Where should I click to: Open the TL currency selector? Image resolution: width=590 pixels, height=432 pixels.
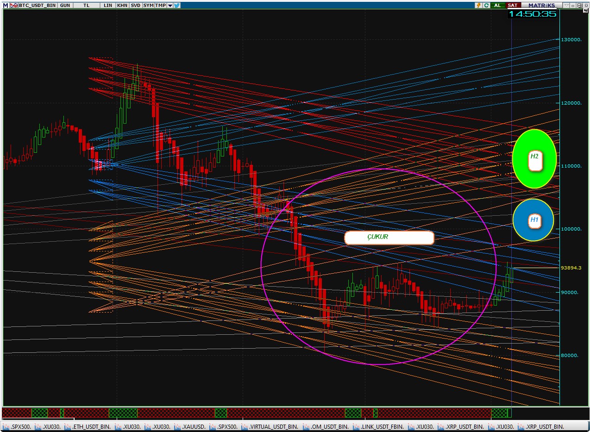click(x=87, y=5)
